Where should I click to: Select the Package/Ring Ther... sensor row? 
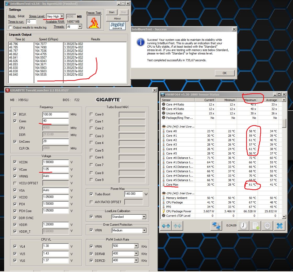[x=219, y=118]
